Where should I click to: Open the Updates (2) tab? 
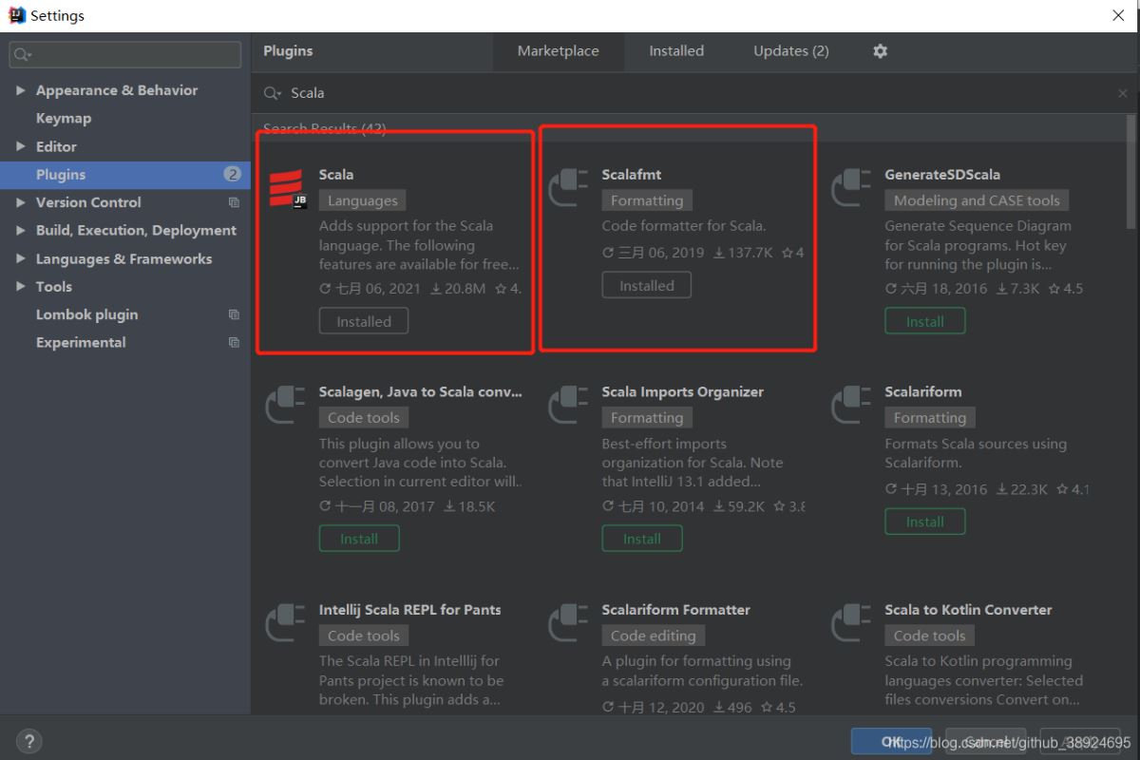pyautogui.click(x=790, y=51)
